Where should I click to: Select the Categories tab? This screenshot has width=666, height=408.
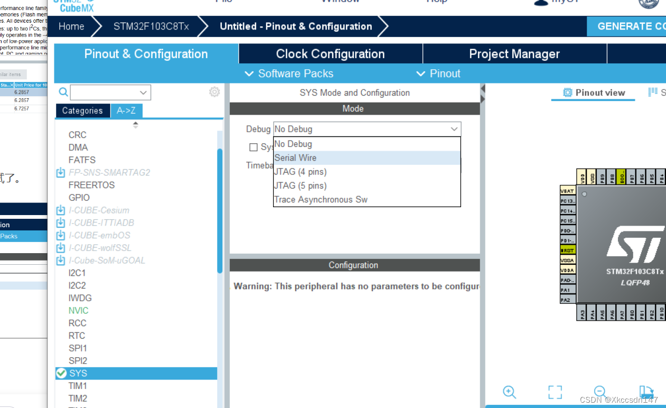[82, 110]
